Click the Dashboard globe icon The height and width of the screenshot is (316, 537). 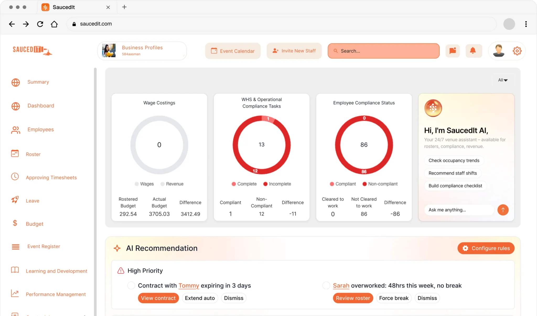pos(16,106)
